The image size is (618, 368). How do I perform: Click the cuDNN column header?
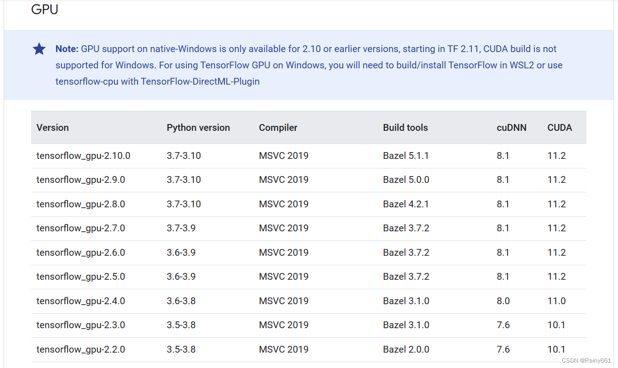pos(511,128)
